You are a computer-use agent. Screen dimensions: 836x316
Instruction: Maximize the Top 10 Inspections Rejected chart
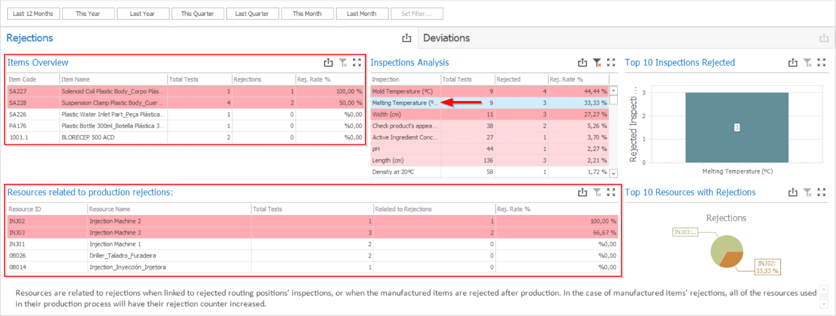click(821, 63)
